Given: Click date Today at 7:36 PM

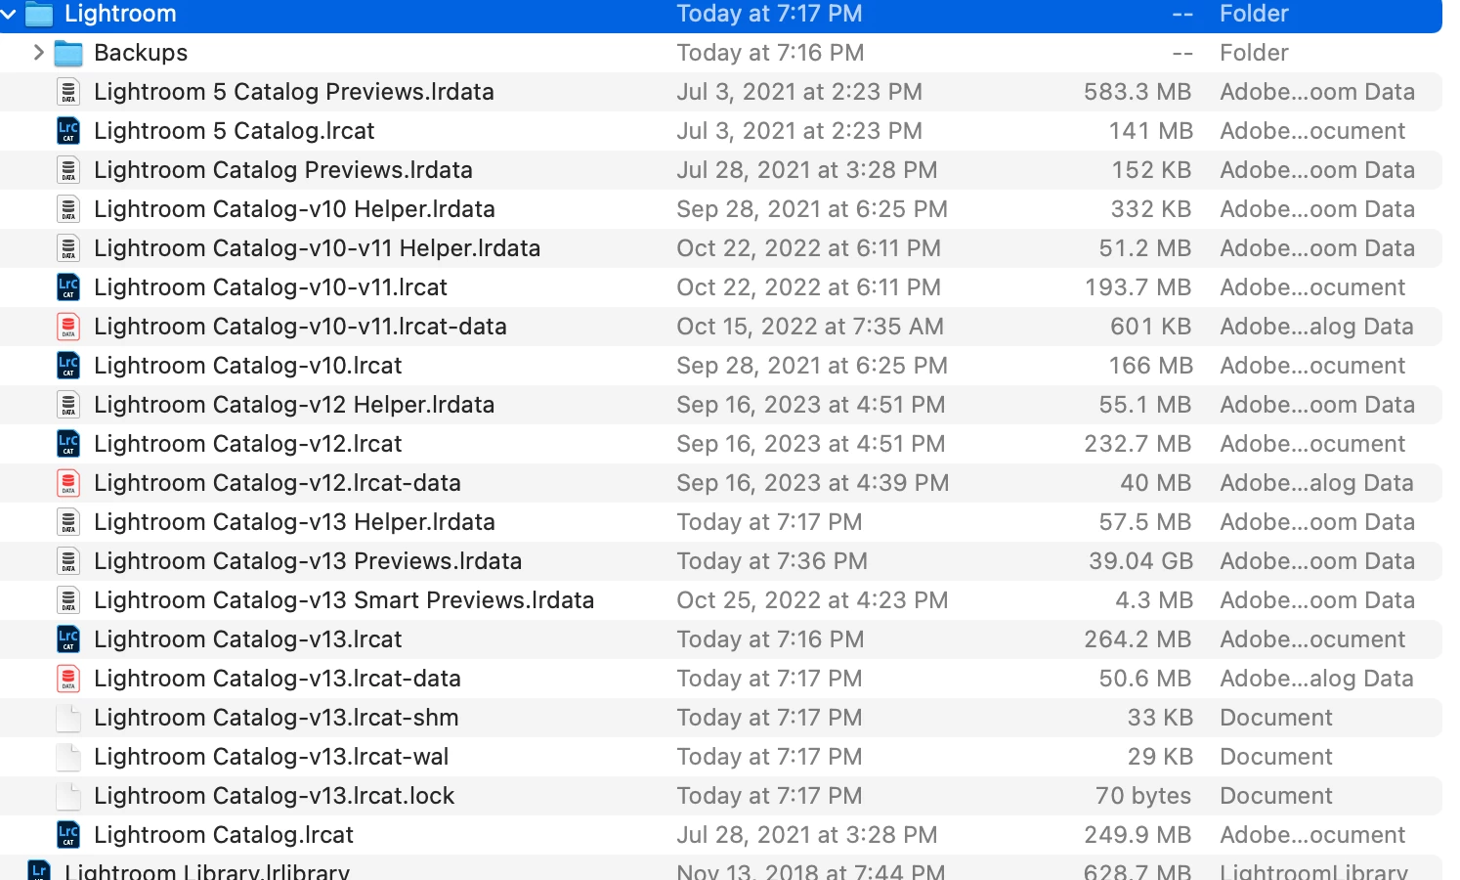Looking at the screenshot, I should 772,561.
